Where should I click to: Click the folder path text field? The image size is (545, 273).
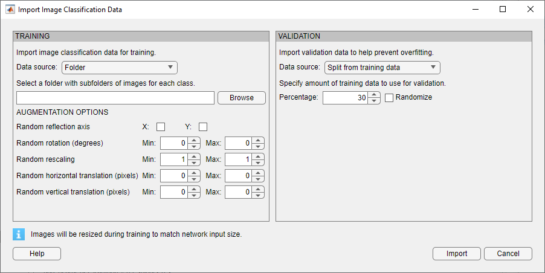tap(115, 98)
